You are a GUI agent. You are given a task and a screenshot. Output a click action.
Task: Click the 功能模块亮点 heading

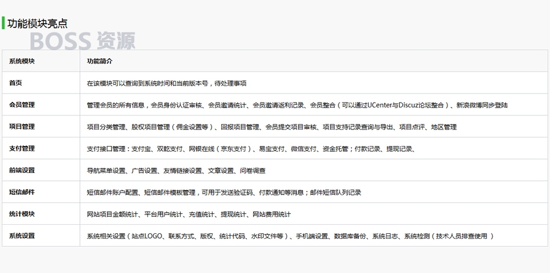click(37, 23)
